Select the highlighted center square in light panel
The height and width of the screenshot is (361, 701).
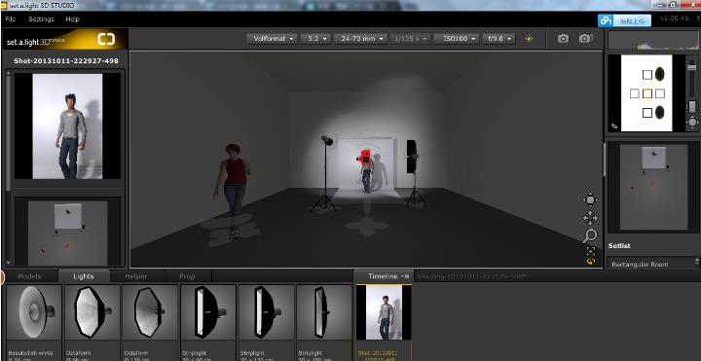tap(646, 93)
